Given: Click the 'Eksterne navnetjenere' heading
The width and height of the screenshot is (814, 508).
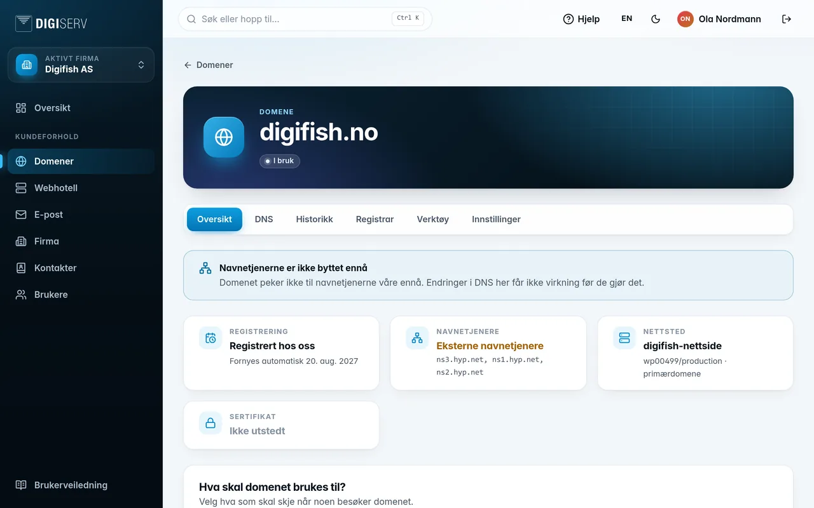Looking at the screenshot, I should pos(490,346).
